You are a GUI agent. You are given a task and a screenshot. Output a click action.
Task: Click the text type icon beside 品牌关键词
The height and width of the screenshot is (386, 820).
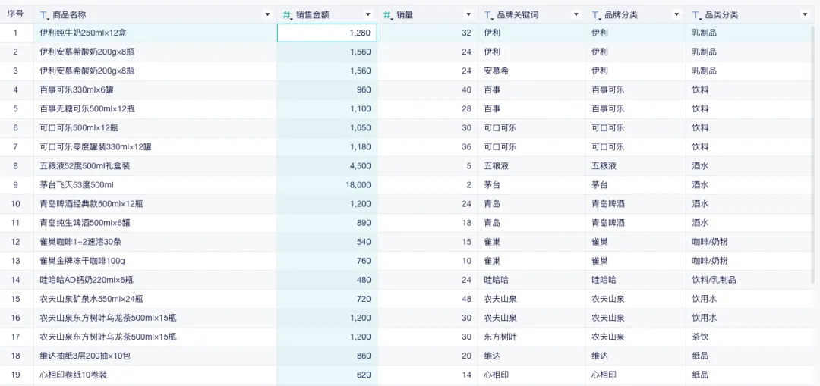coord(488,15)
